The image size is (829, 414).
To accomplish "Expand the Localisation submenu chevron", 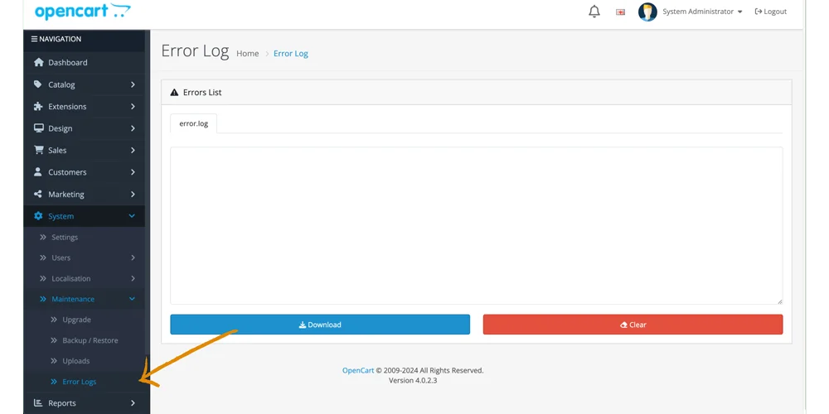I will click(x=133, y=278).
